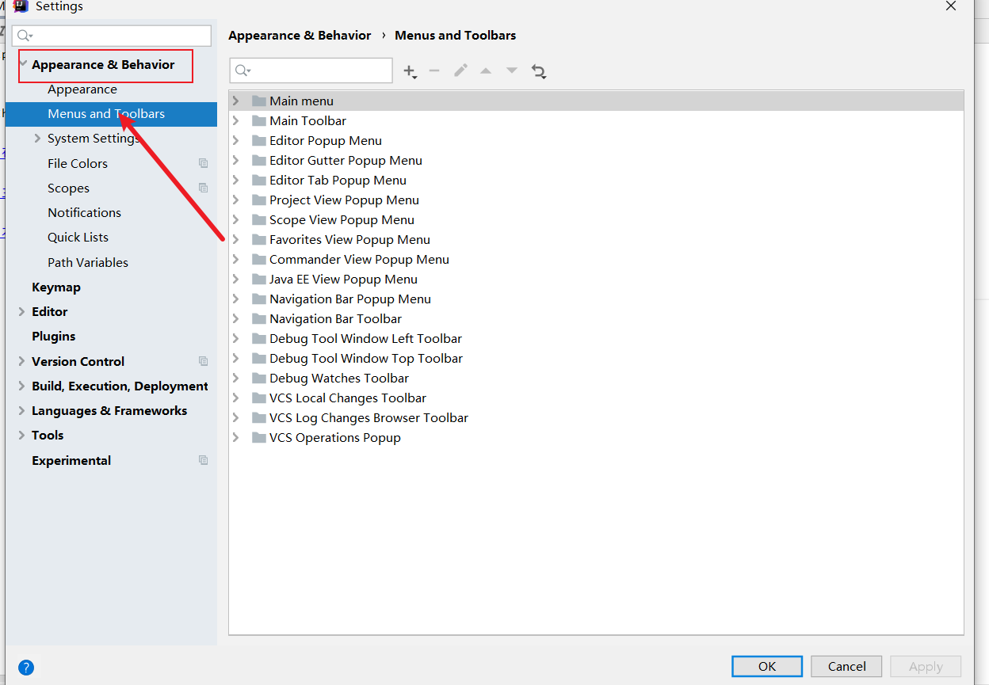The width and height of the screenshot is (989, 685).
Task: Click the Remove minus icon in toolbar
Action: (x=434, y=70)
